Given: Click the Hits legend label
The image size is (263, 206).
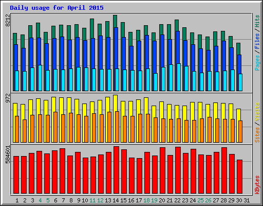Looking at the screenshot, I should 257,21.
